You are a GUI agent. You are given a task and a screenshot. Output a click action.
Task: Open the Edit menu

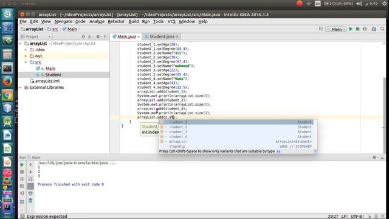point(34,22)
